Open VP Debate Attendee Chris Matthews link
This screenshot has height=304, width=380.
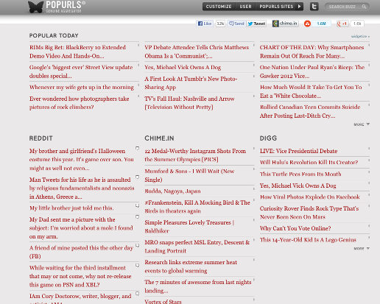tap(197, 52)
